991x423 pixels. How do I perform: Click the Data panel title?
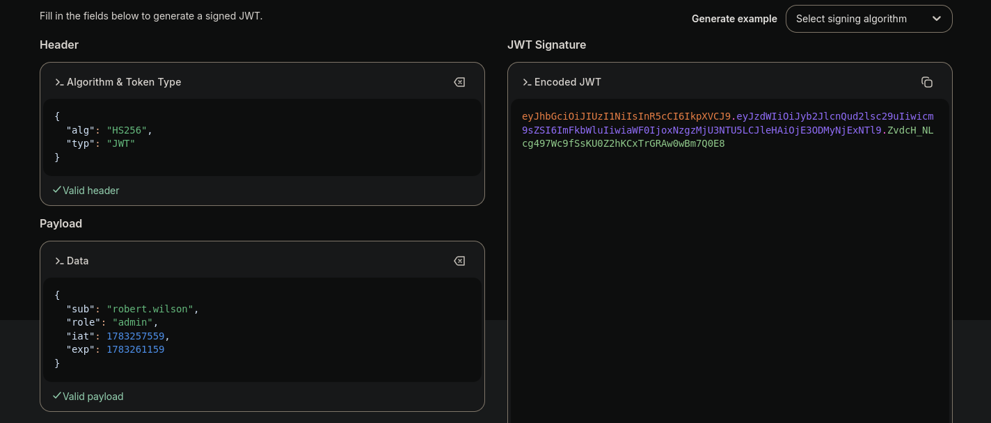(77, 261)
